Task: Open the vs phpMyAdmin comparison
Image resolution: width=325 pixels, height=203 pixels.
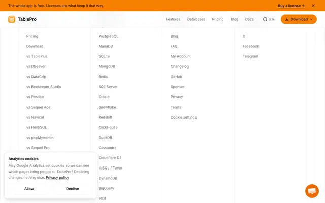Action: coord(40,138)
